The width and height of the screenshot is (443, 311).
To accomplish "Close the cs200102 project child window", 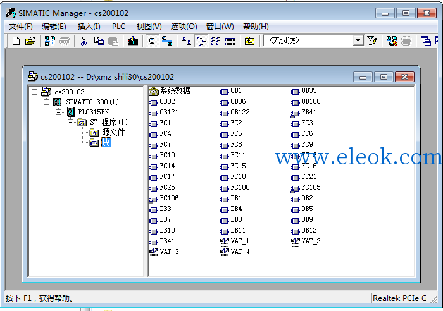I will pos(404,76).
